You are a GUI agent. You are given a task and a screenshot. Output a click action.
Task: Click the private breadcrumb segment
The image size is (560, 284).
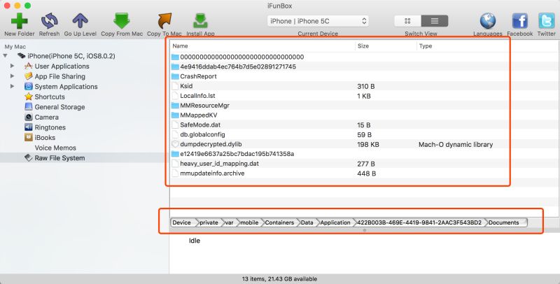point(209,222)
